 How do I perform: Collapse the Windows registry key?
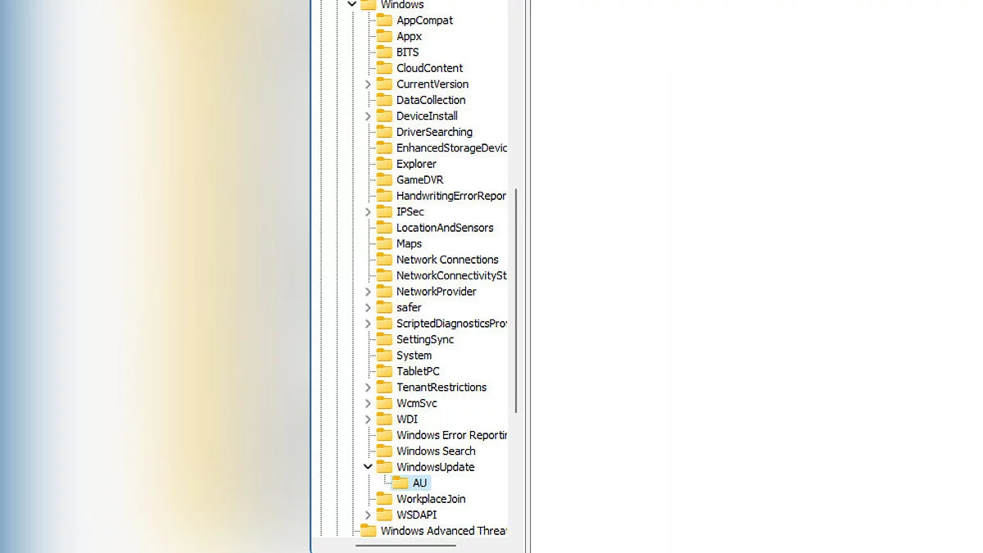coord(352,4)
